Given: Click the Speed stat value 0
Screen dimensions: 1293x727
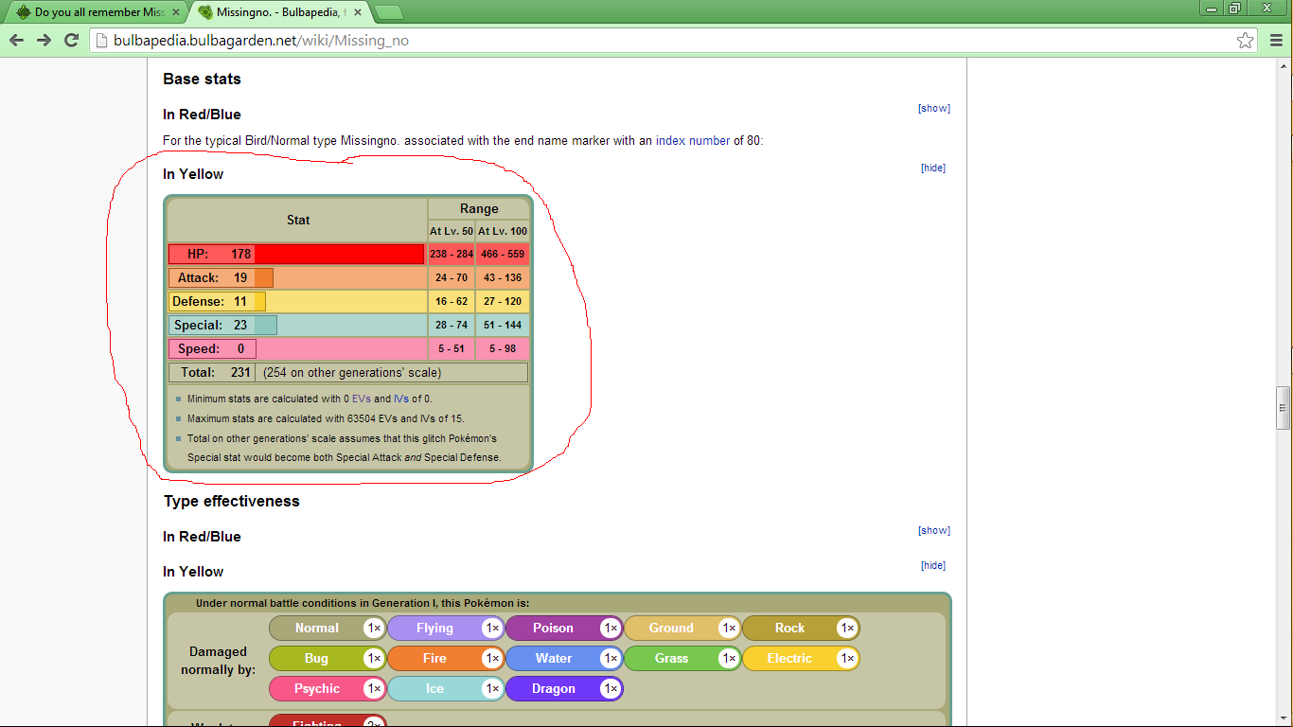Looking at the screenshot, I should coord(241,348).
